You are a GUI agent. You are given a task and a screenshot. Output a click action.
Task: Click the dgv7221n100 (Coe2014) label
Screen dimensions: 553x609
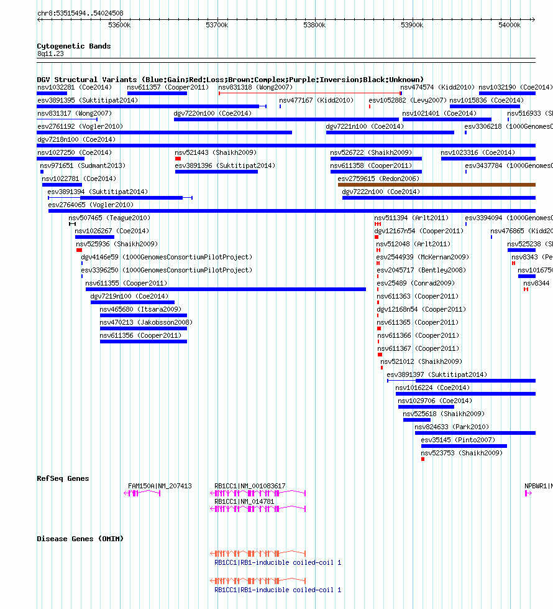point(365,127)
